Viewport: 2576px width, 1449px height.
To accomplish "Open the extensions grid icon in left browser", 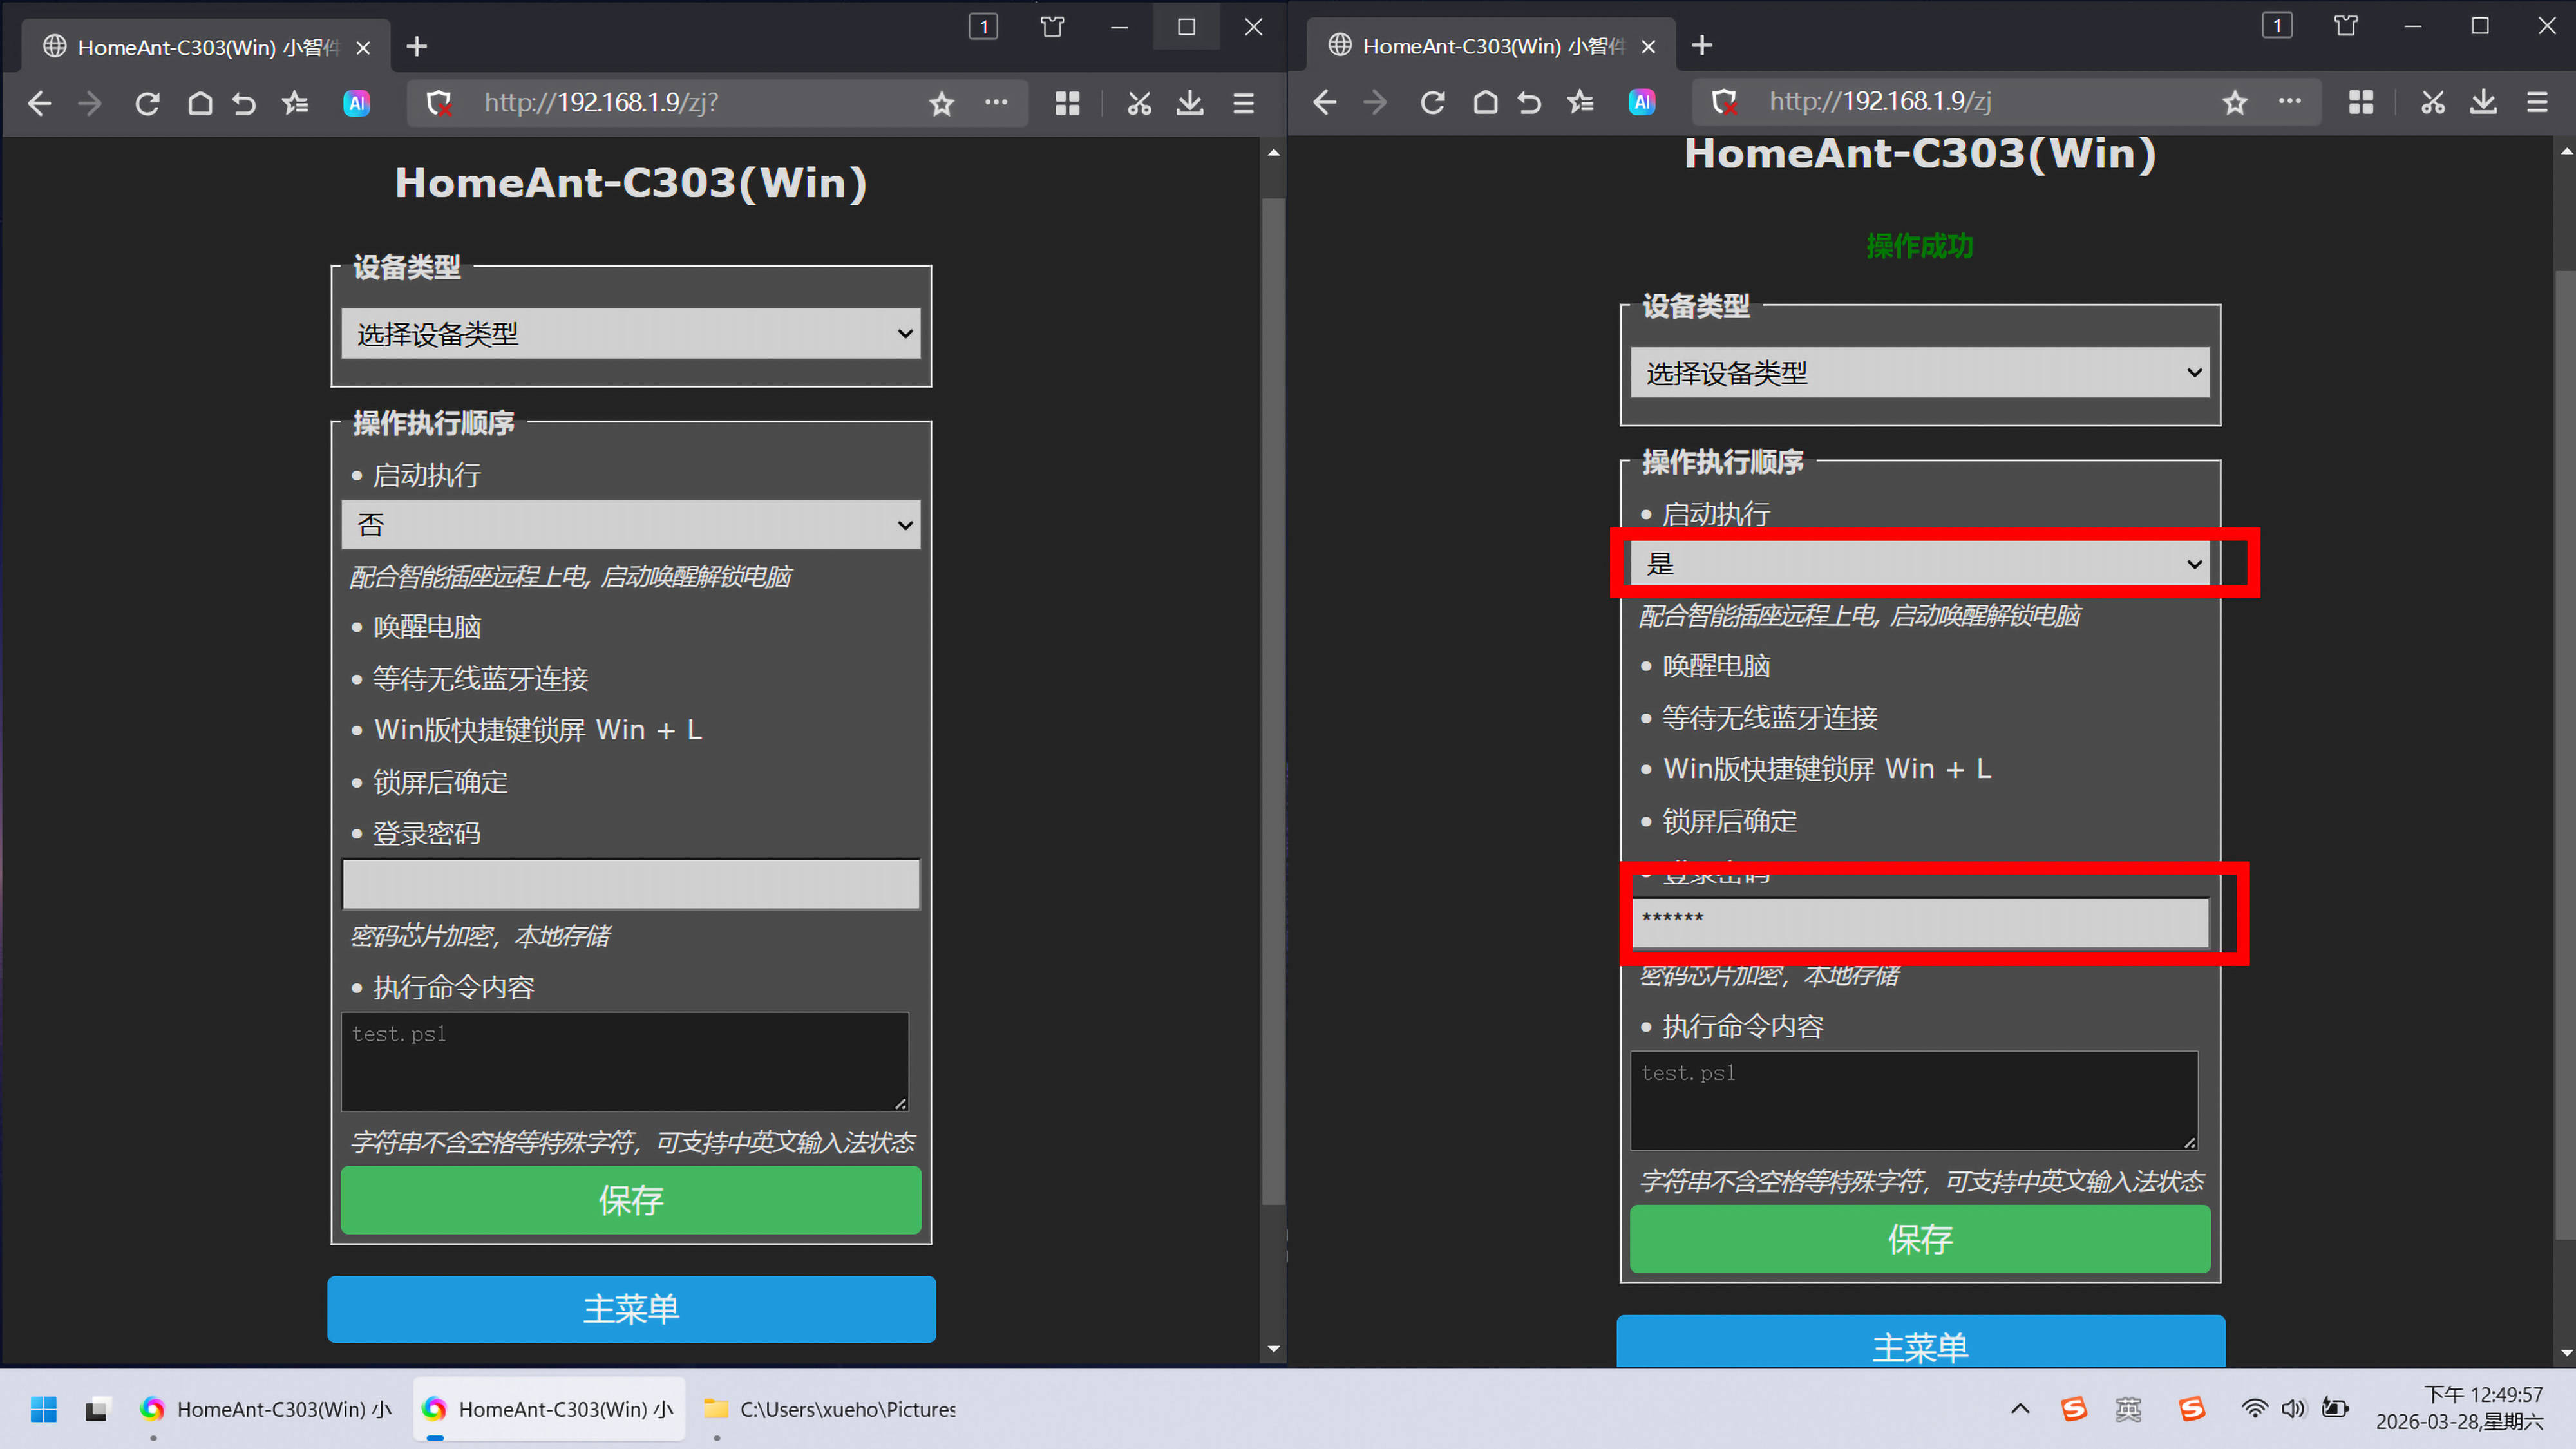I will 1067,103.
